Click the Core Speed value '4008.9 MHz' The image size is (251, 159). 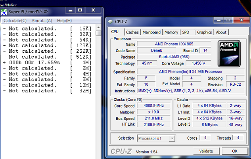pyautogui.click(x=154, y=106)
